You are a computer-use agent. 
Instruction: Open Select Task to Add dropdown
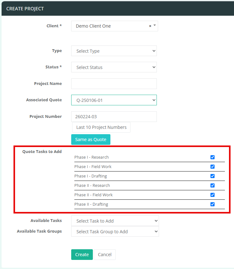point(115,221)
